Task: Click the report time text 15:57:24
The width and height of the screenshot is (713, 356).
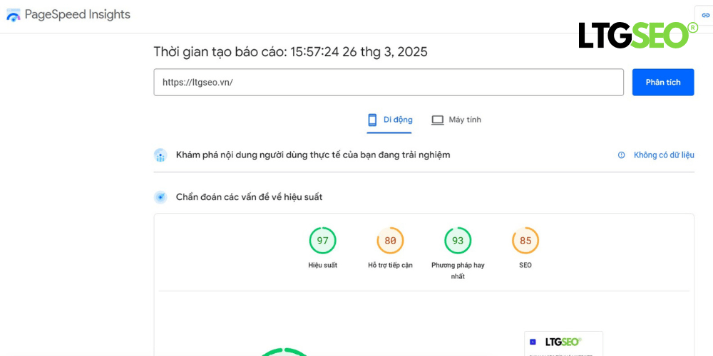Action: point(315,52)
